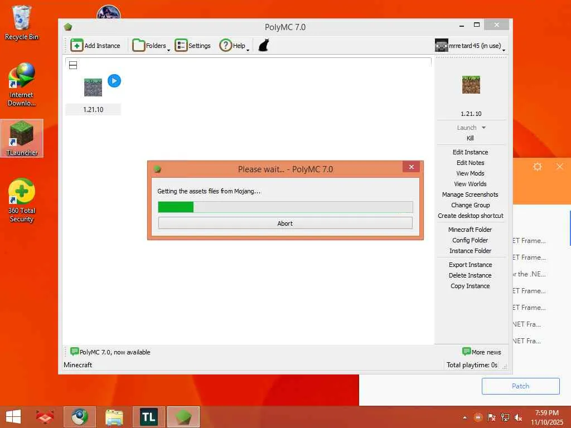The height and width of the screenshot is (428, 571).
Task: Click Delete Instance
Action: click(470, 275)
